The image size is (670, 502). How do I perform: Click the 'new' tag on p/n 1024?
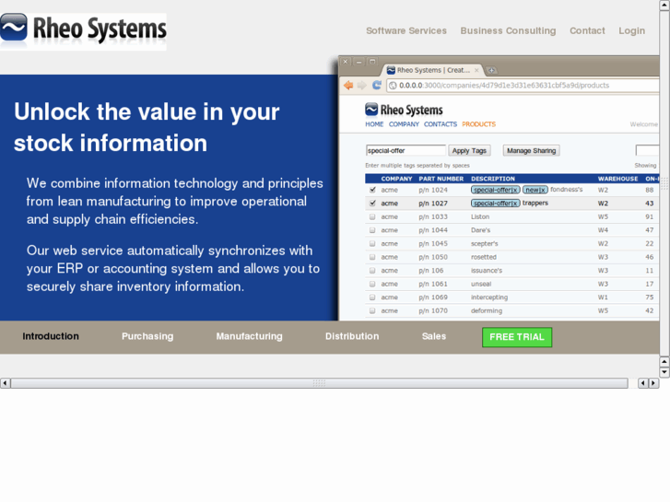535,190
